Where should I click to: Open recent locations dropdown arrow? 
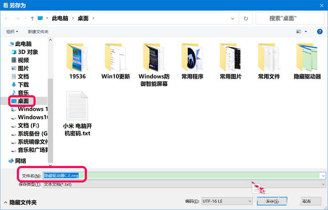[25, 18]
